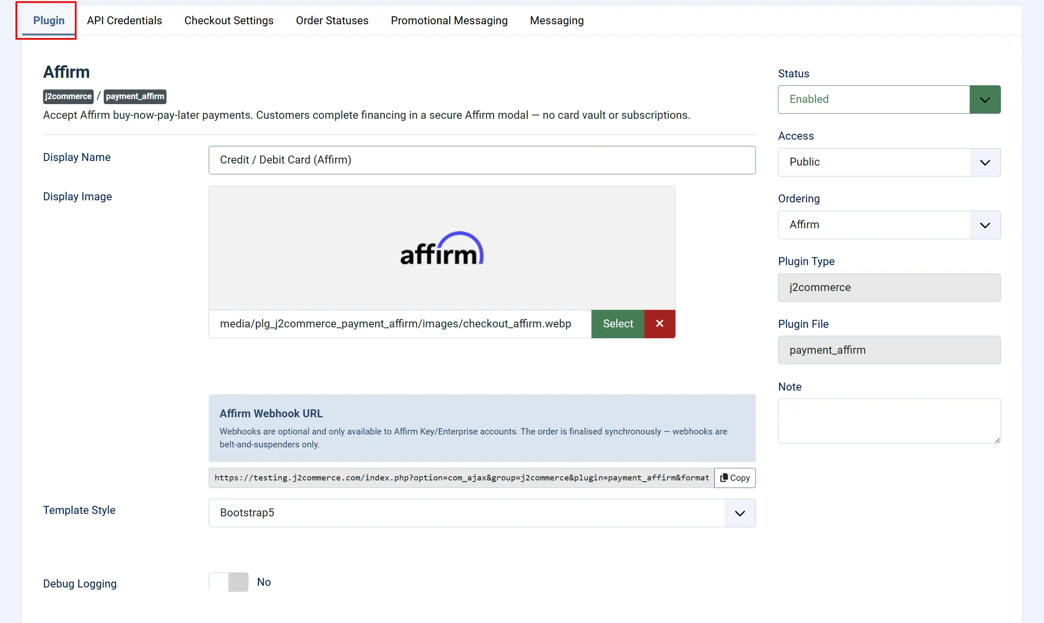Click the j2commerce badge under Affirm
Image resolution: width=1044 pixels, height=623 pixels.
[x=68, y=96]
